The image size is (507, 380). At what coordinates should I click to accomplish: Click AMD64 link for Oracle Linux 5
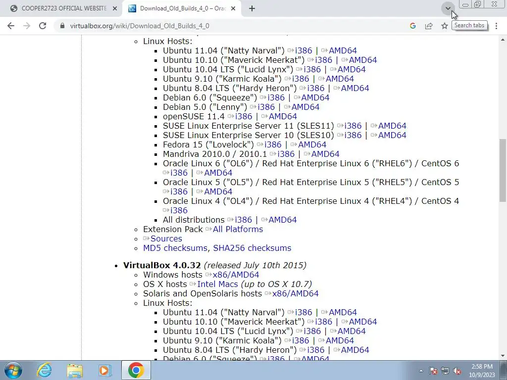(218, 191)
